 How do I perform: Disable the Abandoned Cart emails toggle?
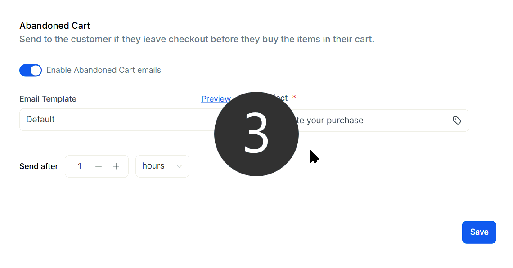31,70
